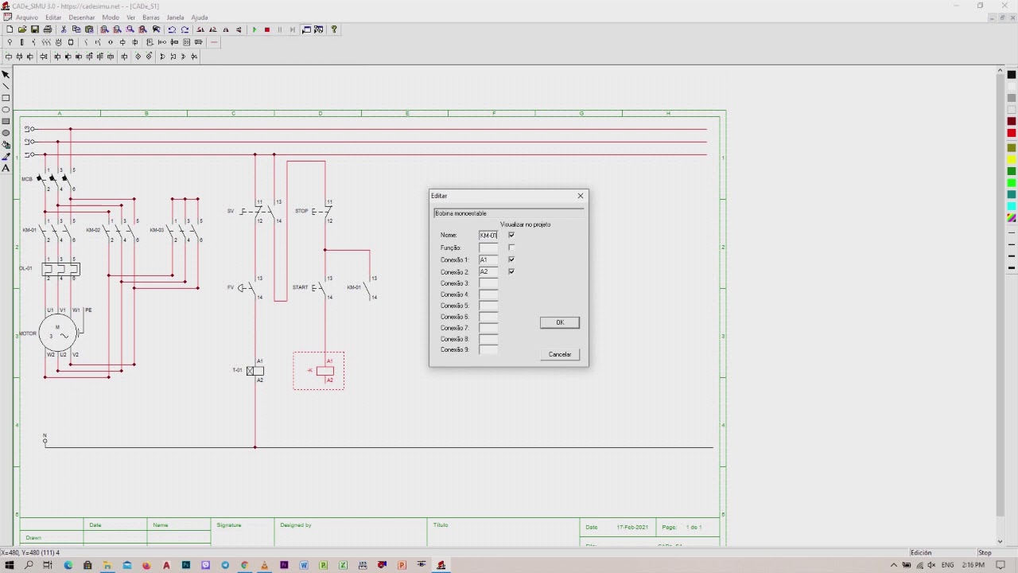
Task: Click the copy icon in the toolbar
Action: click(x=76, y=29)
